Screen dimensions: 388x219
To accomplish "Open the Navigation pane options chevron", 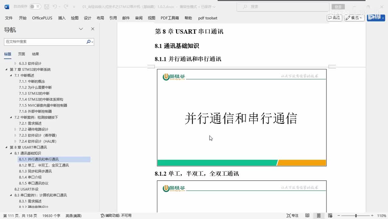I will pyautogui.click(x=81, y=29).
